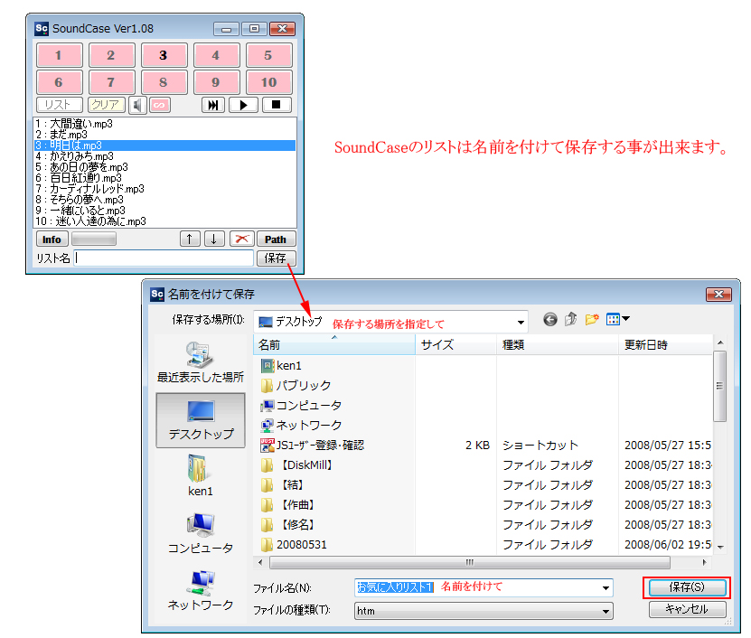Screen dimensions: 751x638
Task: Toggle the pink loop link icon
Action: pyautogui.click(x=159, y=105)
